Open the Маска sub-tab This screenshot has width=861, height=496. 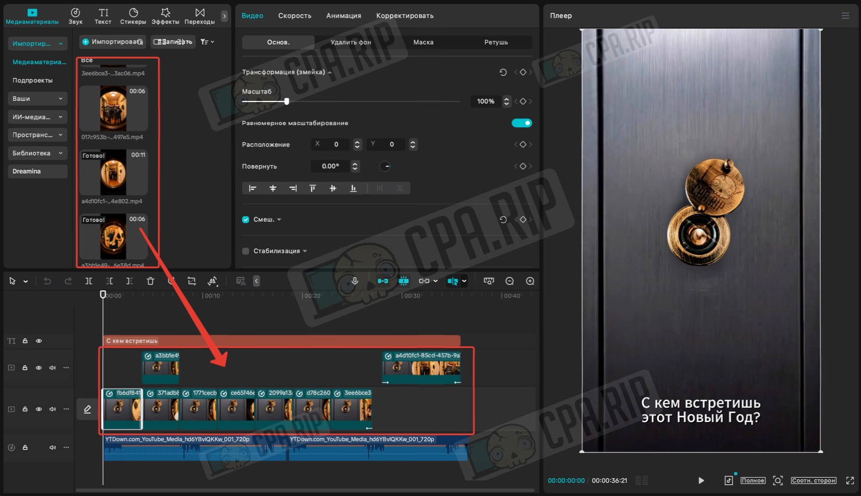point(423,42)
